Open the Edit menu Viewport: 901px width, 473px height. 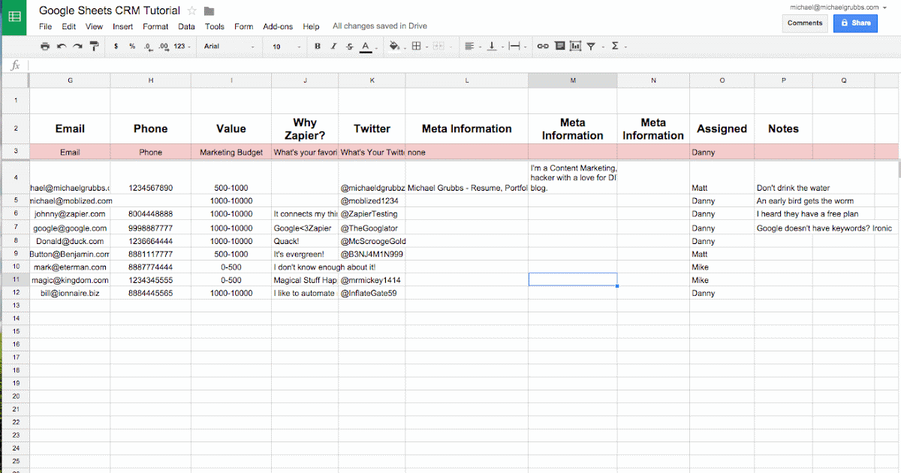point(69,26)
